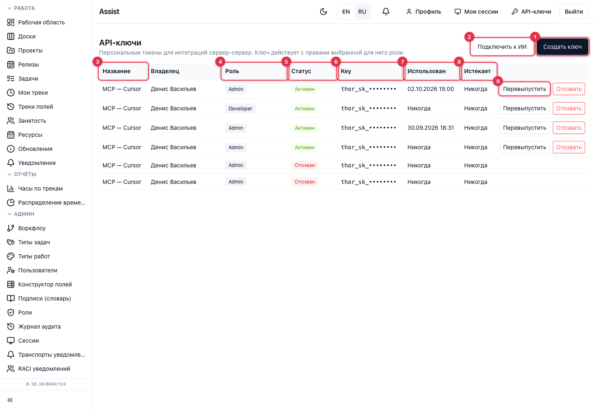Switch interface language to EN
The image size is (595, 410).
[x=346, y=12]
